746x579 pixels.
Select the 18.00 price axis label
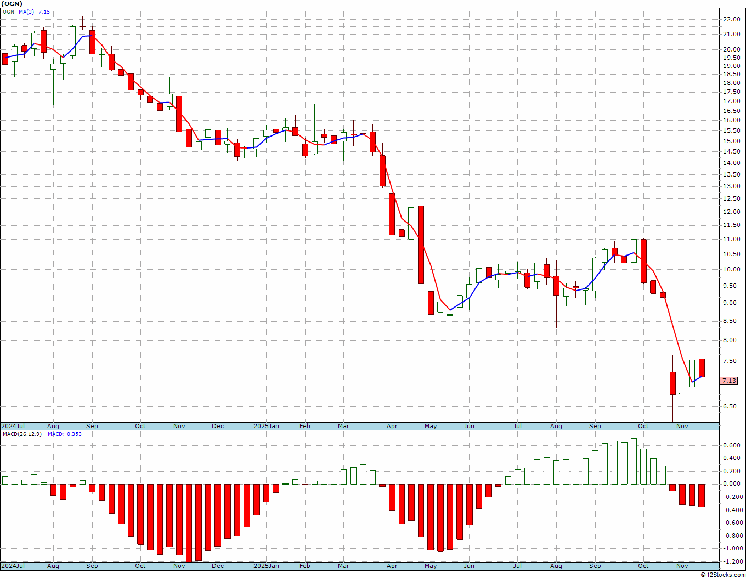[732, 83]
